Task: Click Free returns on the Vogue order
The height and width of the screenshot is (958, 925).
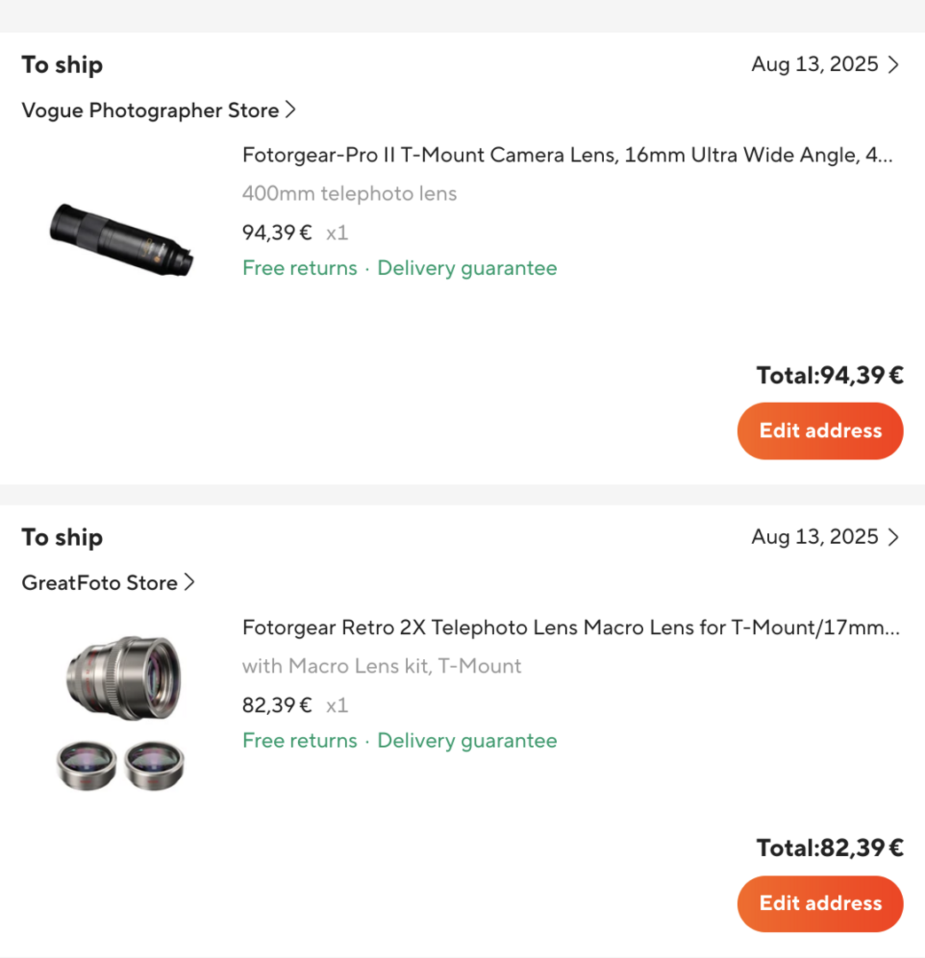Action: [x=300, y=269]
